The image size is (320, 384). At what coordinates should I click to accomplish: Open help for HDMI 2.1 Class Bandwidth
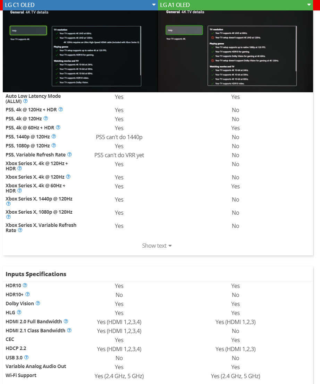pyautogui.click(x=69, y=330)
